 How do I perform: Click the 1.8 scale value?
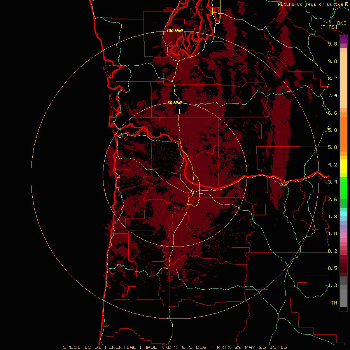(x=332, y=217)
